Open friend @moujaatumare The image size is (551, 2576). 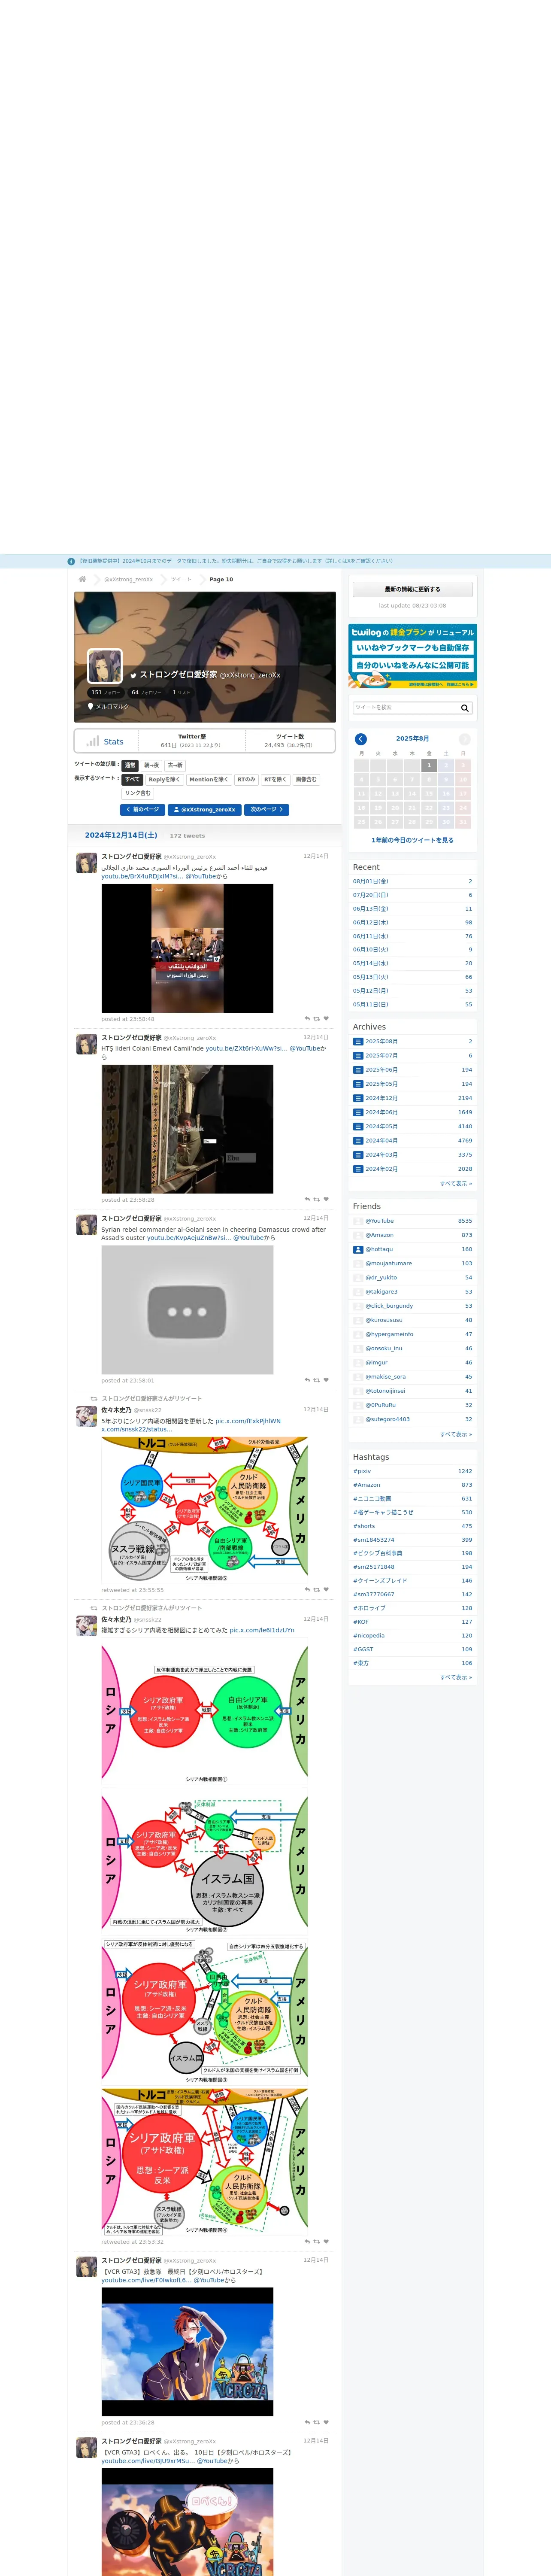point(388,1263)
